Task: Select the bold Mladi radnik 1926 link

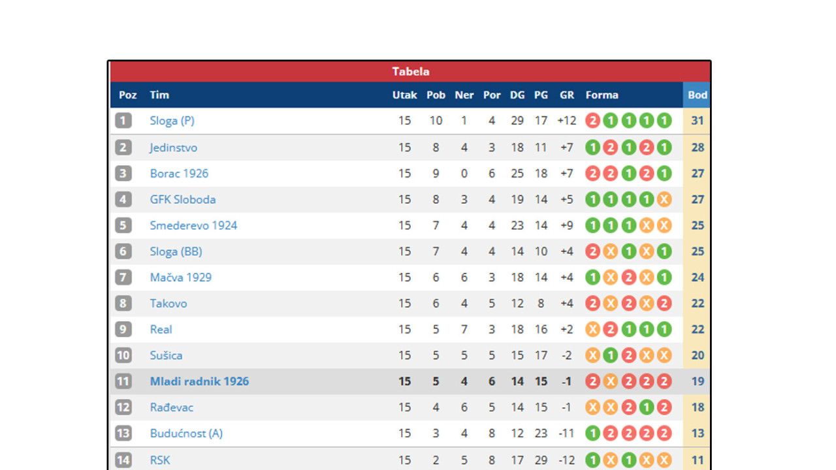Action: pyautogui.click(x=199, y=381)
